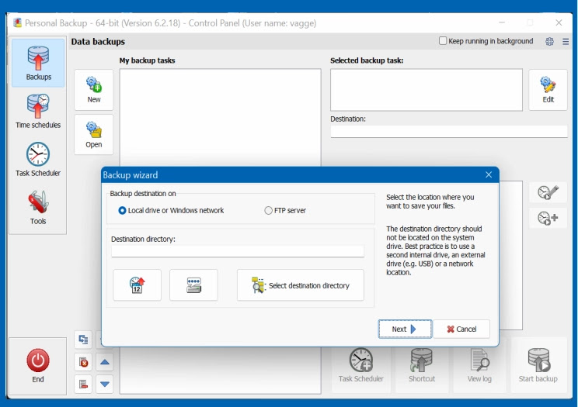Click the Destination directory input field
The image size is (578, 407).
[x=238, y=251]
